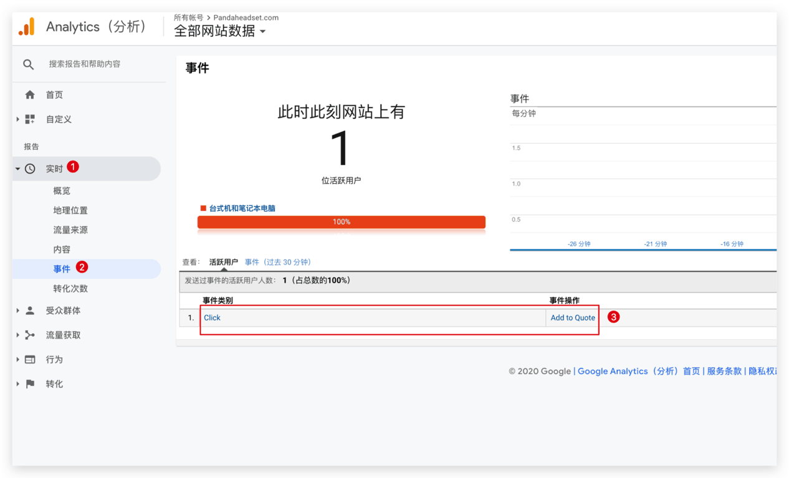Screen dimensions: 789x478
Task: Click the Google Analytics logo icon
Action: click(x=27, y=27)
